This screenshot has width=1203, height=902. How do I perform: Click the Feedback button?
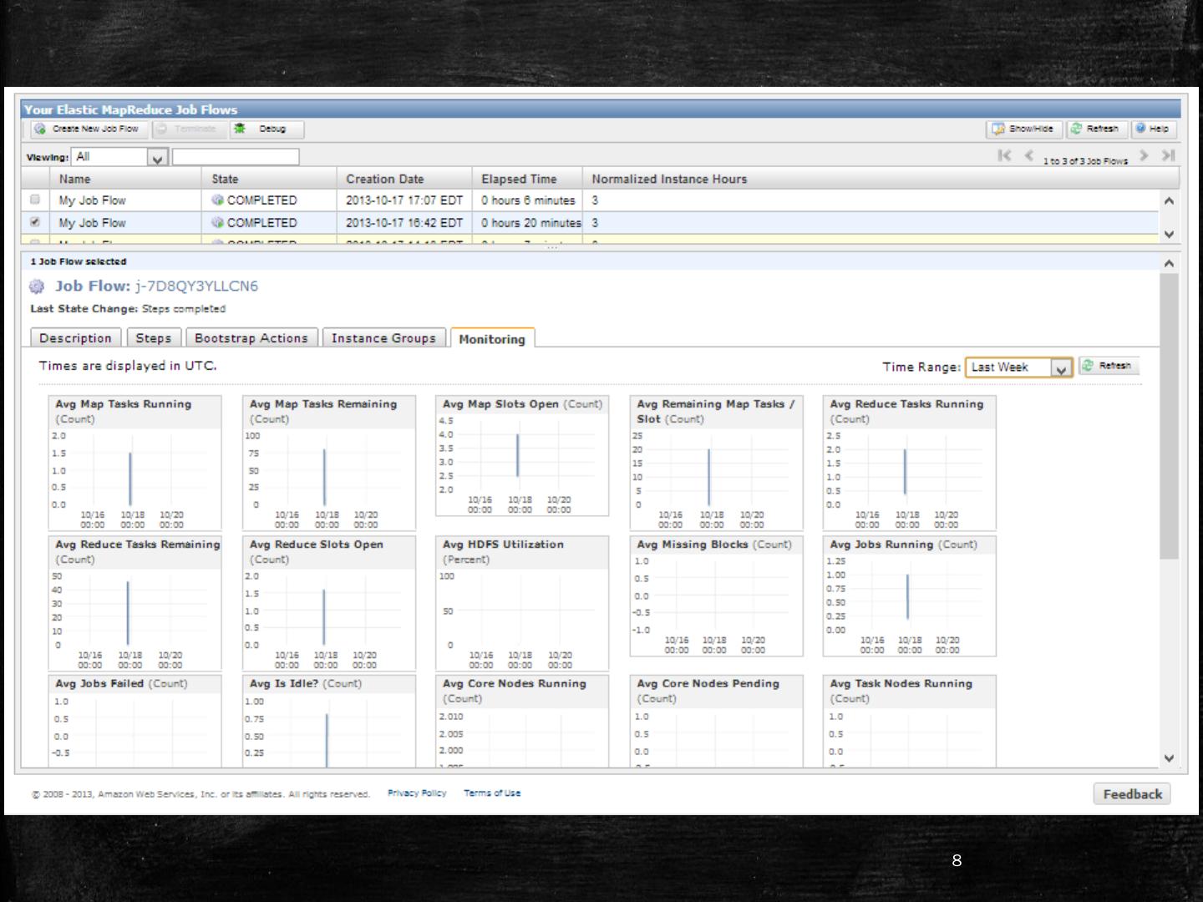pyautogui.click(x=1131, y=794)
